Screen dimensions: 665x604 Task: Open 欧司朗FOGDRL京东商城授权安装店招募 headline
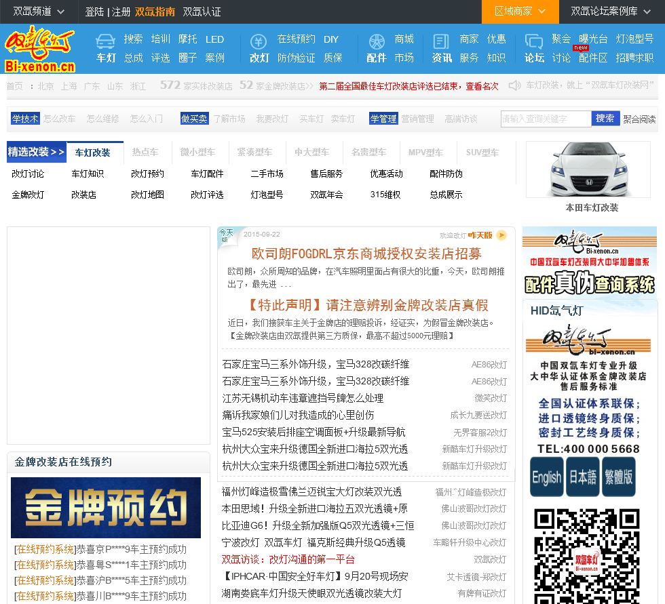point(366,254)
